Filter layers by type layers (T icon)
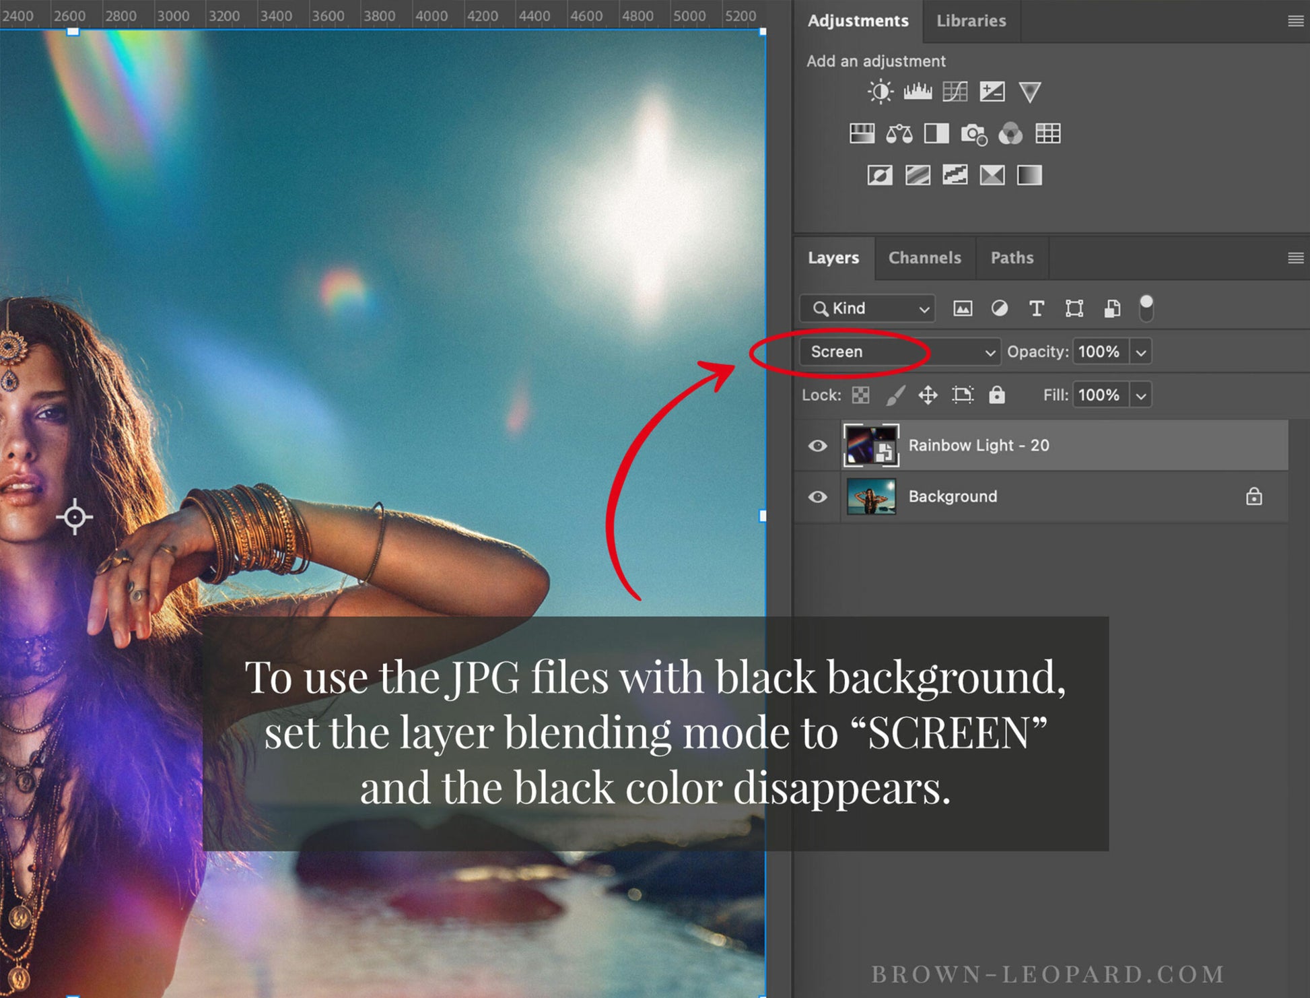 point(1037,308)
